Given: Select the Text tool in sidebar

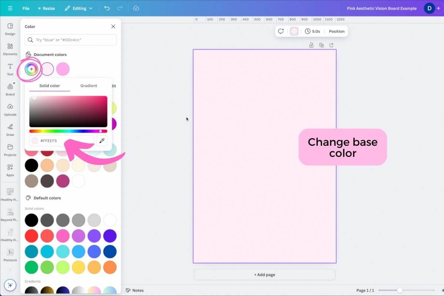Looking at the screenshot, I should click(10, 69).
